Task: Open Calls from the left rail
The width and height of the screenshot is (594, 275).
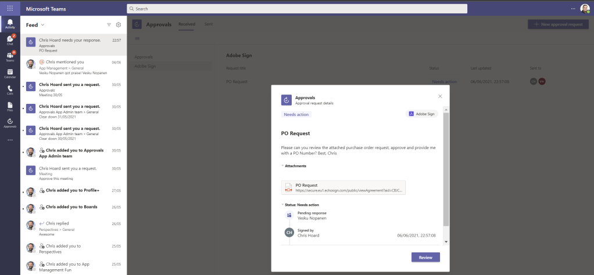Action: point(10,89)
